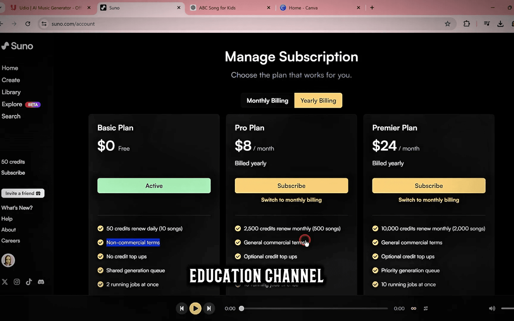
Task: Mute the player volume speaker icon
Action: click(x=492, y=308)
